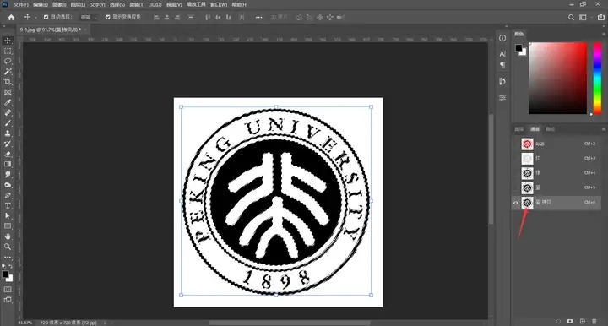Select the Crop tool
The width and height of the screenshot is (608, 326).
pos(8,82)
